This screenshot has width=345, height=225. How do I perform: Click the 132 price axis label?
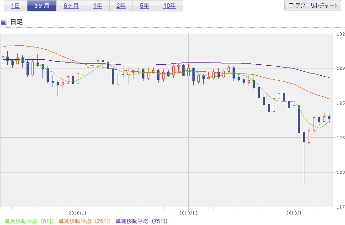(340, 34)
